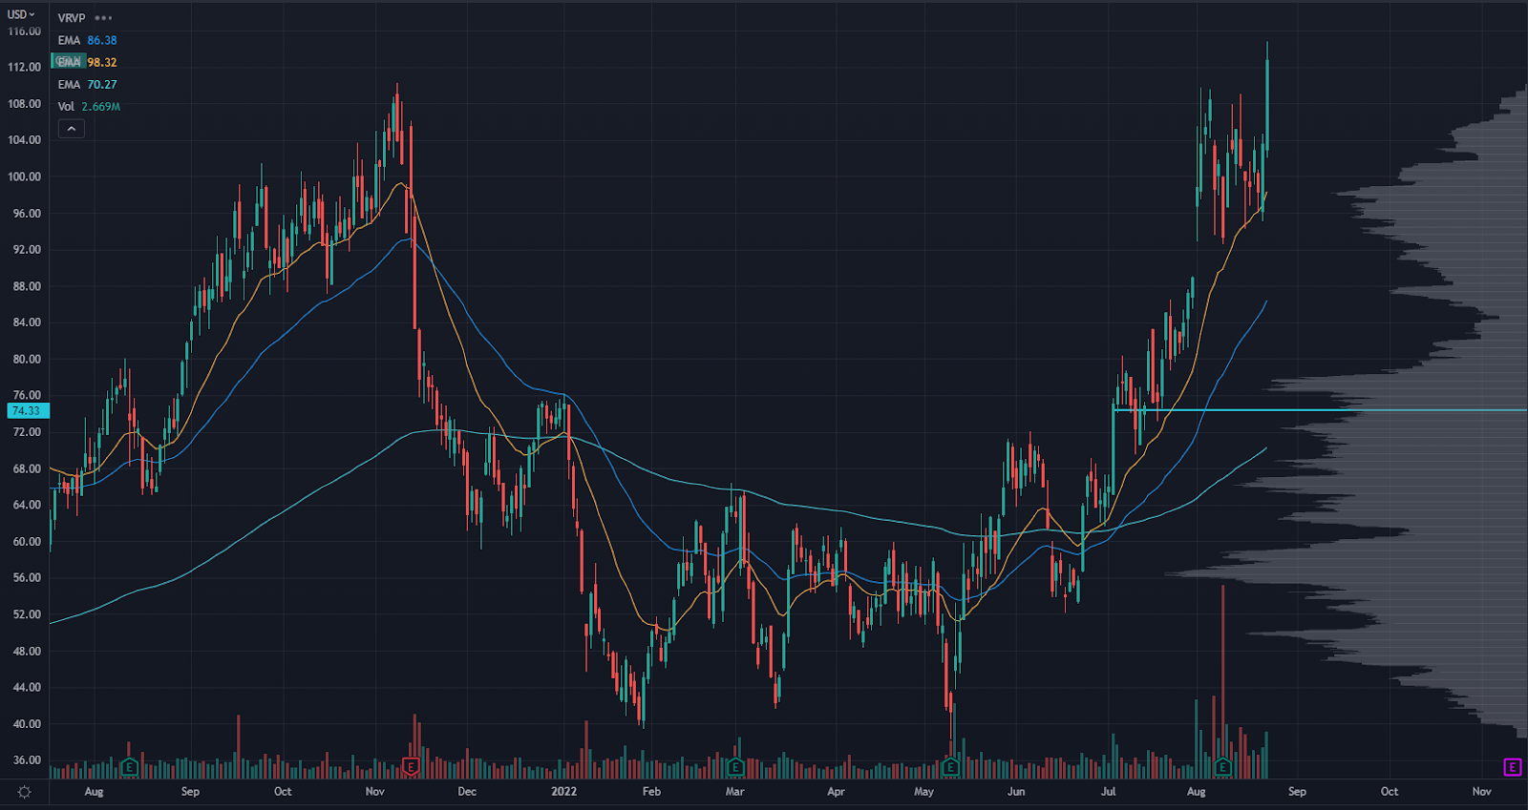The height and width of the screenshot is (810, 1528).
Task: Click the 36.00 price axis label
Action: click(x=27, y=760)
